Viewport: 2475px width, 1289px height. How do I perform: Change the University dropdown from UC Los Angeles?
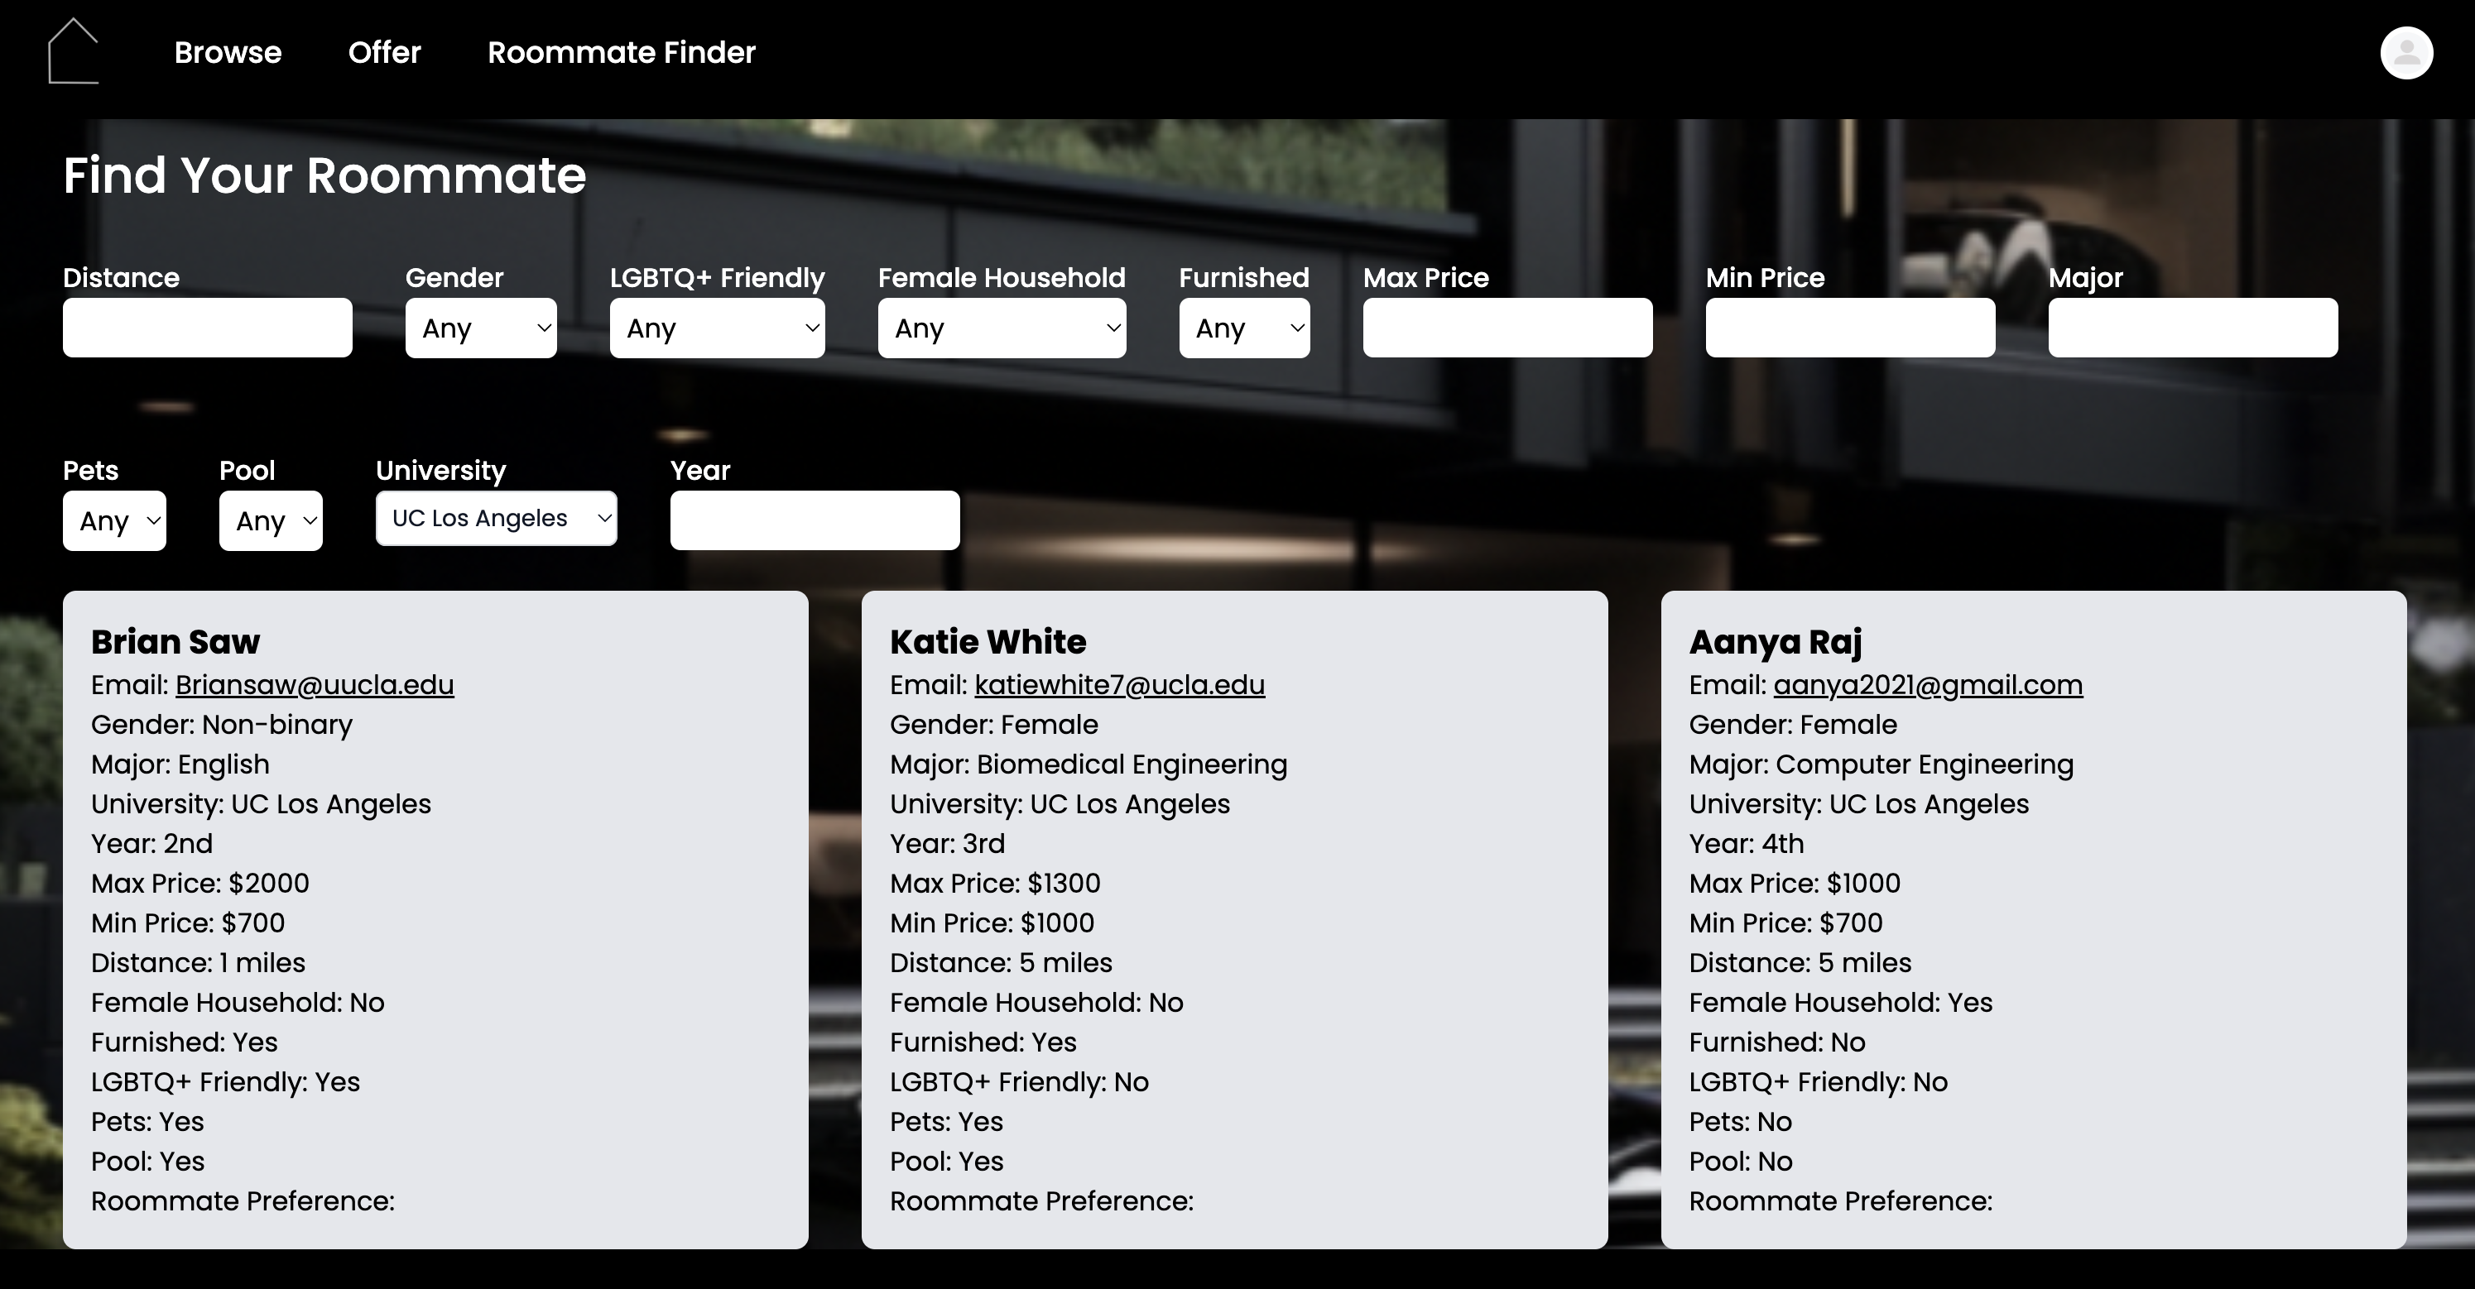coord(496,519)
